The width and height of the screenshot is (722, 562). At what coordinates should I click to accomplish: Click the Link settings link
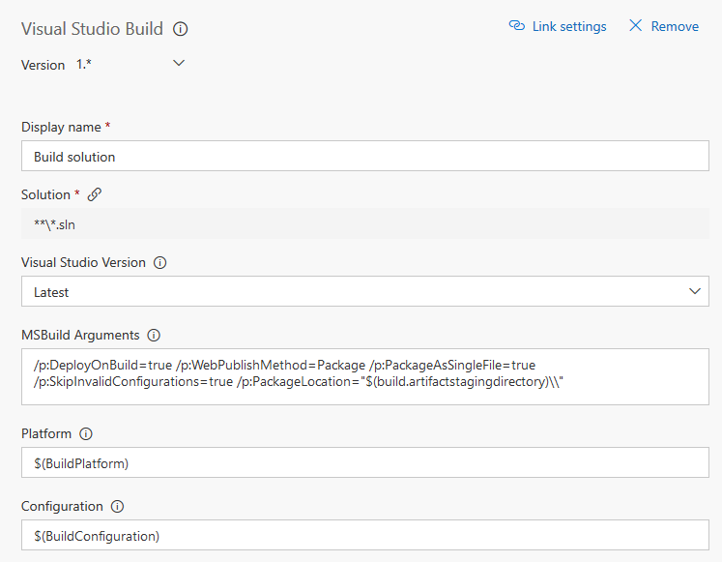[x=569, y=26]
